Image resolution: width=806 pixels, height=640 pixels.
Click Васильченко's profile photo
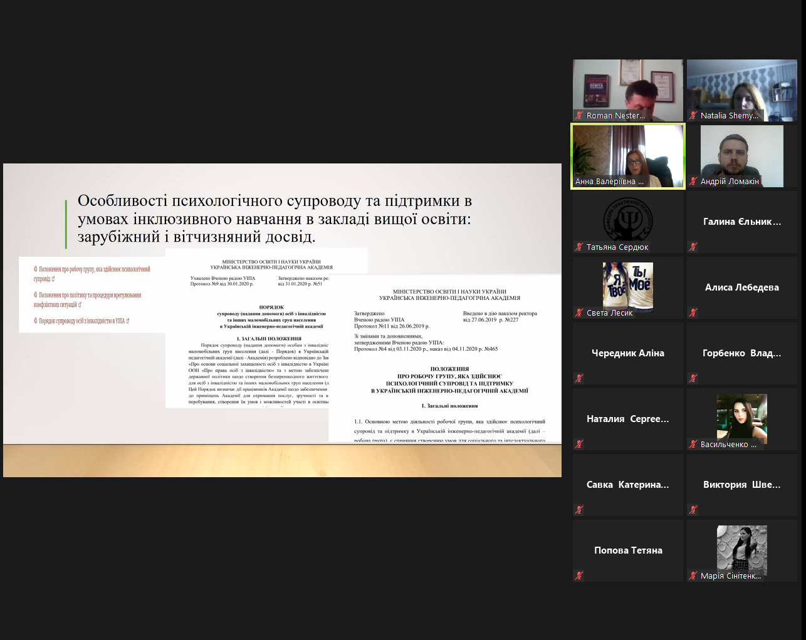point(742,419)
